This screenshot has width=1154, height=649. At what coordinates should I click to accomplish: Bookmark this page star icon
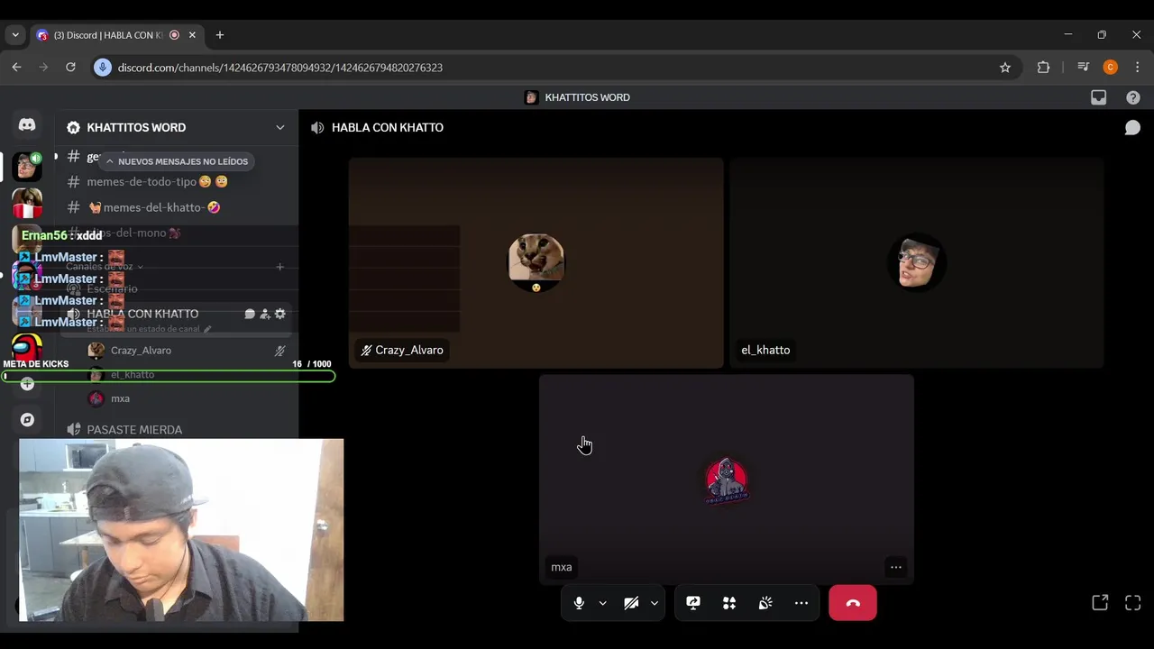1005,68
